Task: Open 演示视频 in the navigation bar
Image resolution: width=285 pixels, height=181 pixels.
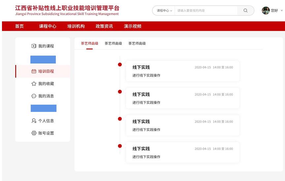Action: pyautogui.click(x=133, y=26)
